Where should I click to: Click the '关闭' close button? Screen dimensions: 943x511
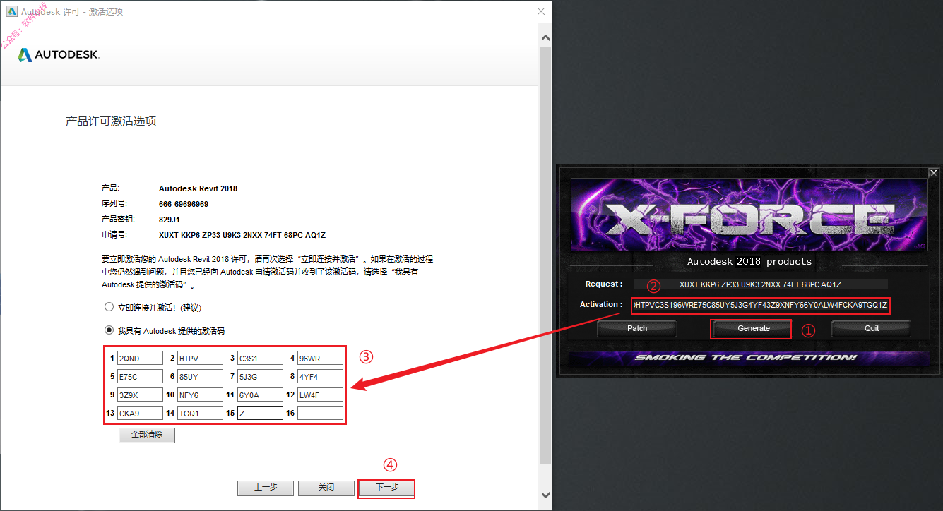pos(326,488)
